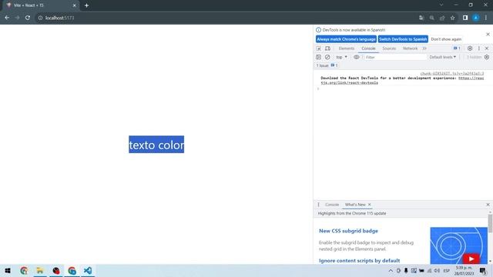Image resolution: width=493 pixels, height=277 pixels.
Task: Dismiss the language infobar with its X
Action: tap(488, 34)
